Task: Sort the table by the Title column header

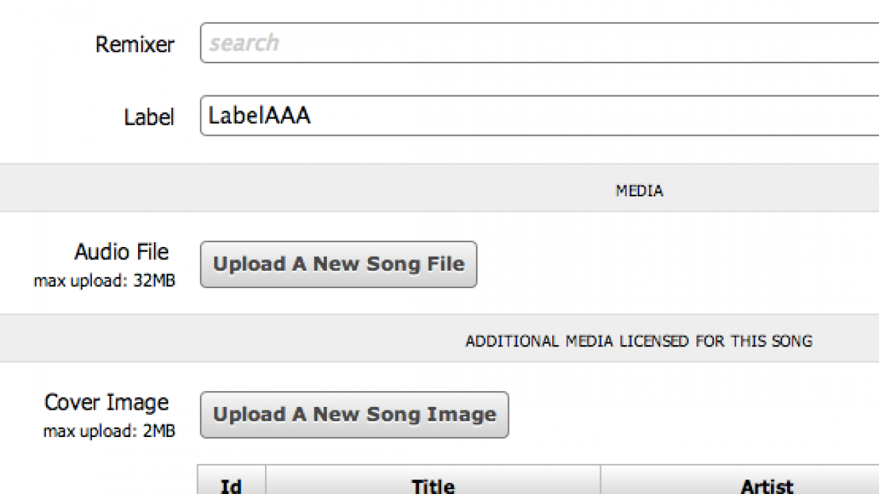Action: [x=433, y=484]
